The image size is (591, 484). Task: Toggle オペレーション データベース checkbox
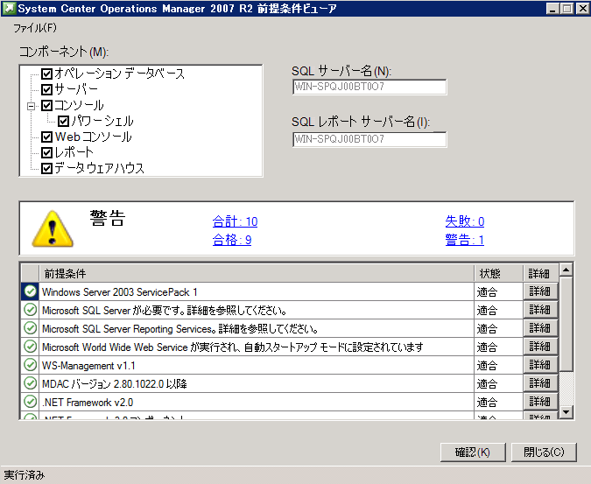[46, 74]
